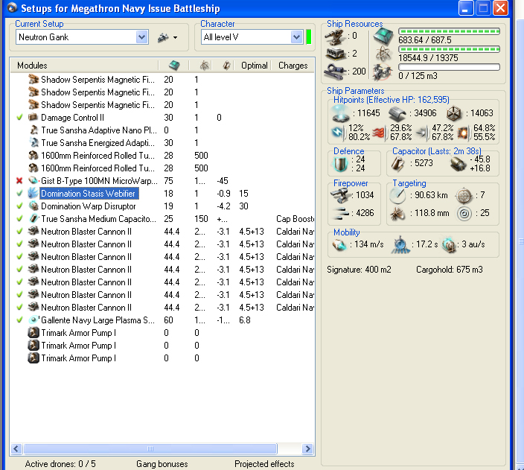Click the powergrid atom icon in Ship Resources

point(383,54)
